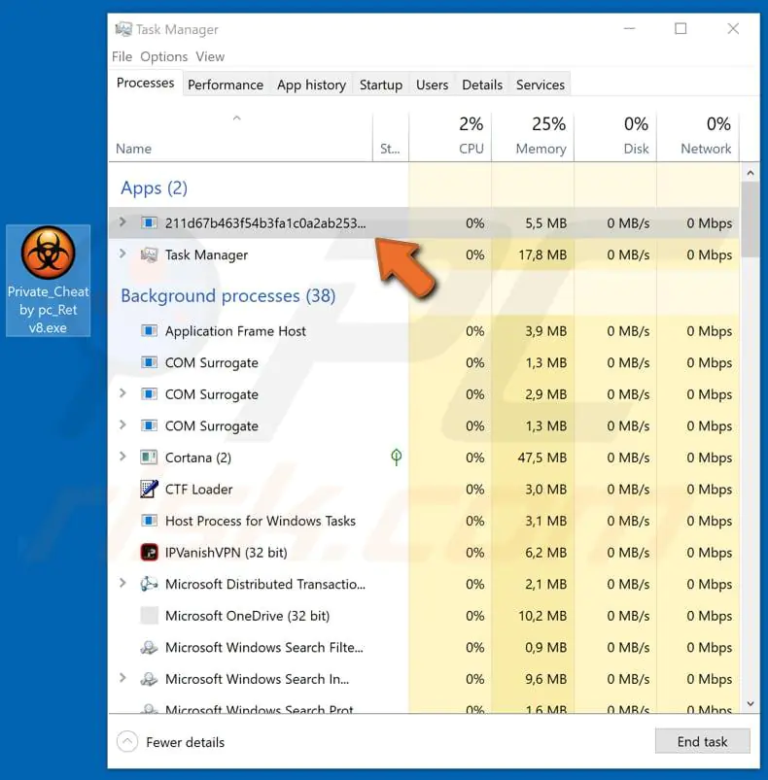The image size is (768, 780).
Task: Switch to the Performance tab
Action: pyautogui.click(x=226, y=85)
